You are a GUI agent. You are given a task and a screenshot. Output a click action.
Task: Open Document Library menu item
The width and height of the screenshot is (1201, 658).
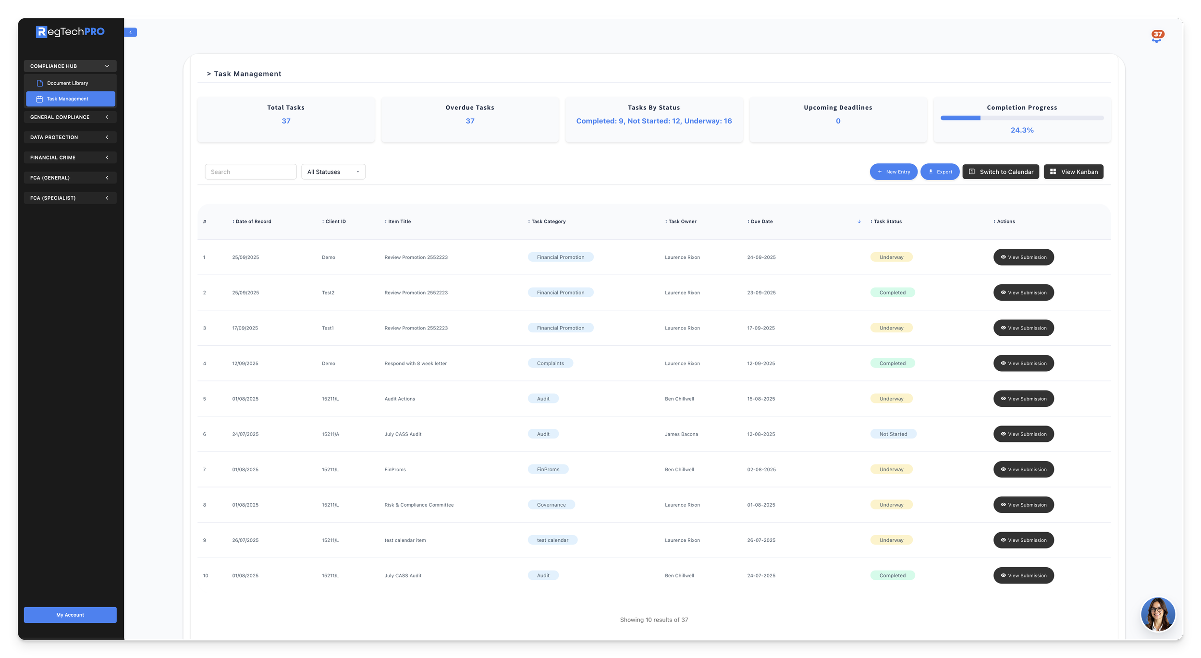coord(68,83)
